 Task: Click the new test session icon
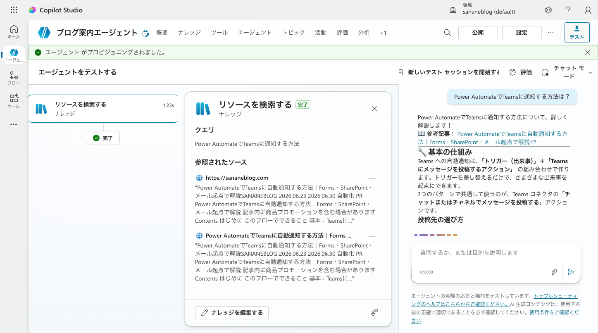[x=401, y=72]
